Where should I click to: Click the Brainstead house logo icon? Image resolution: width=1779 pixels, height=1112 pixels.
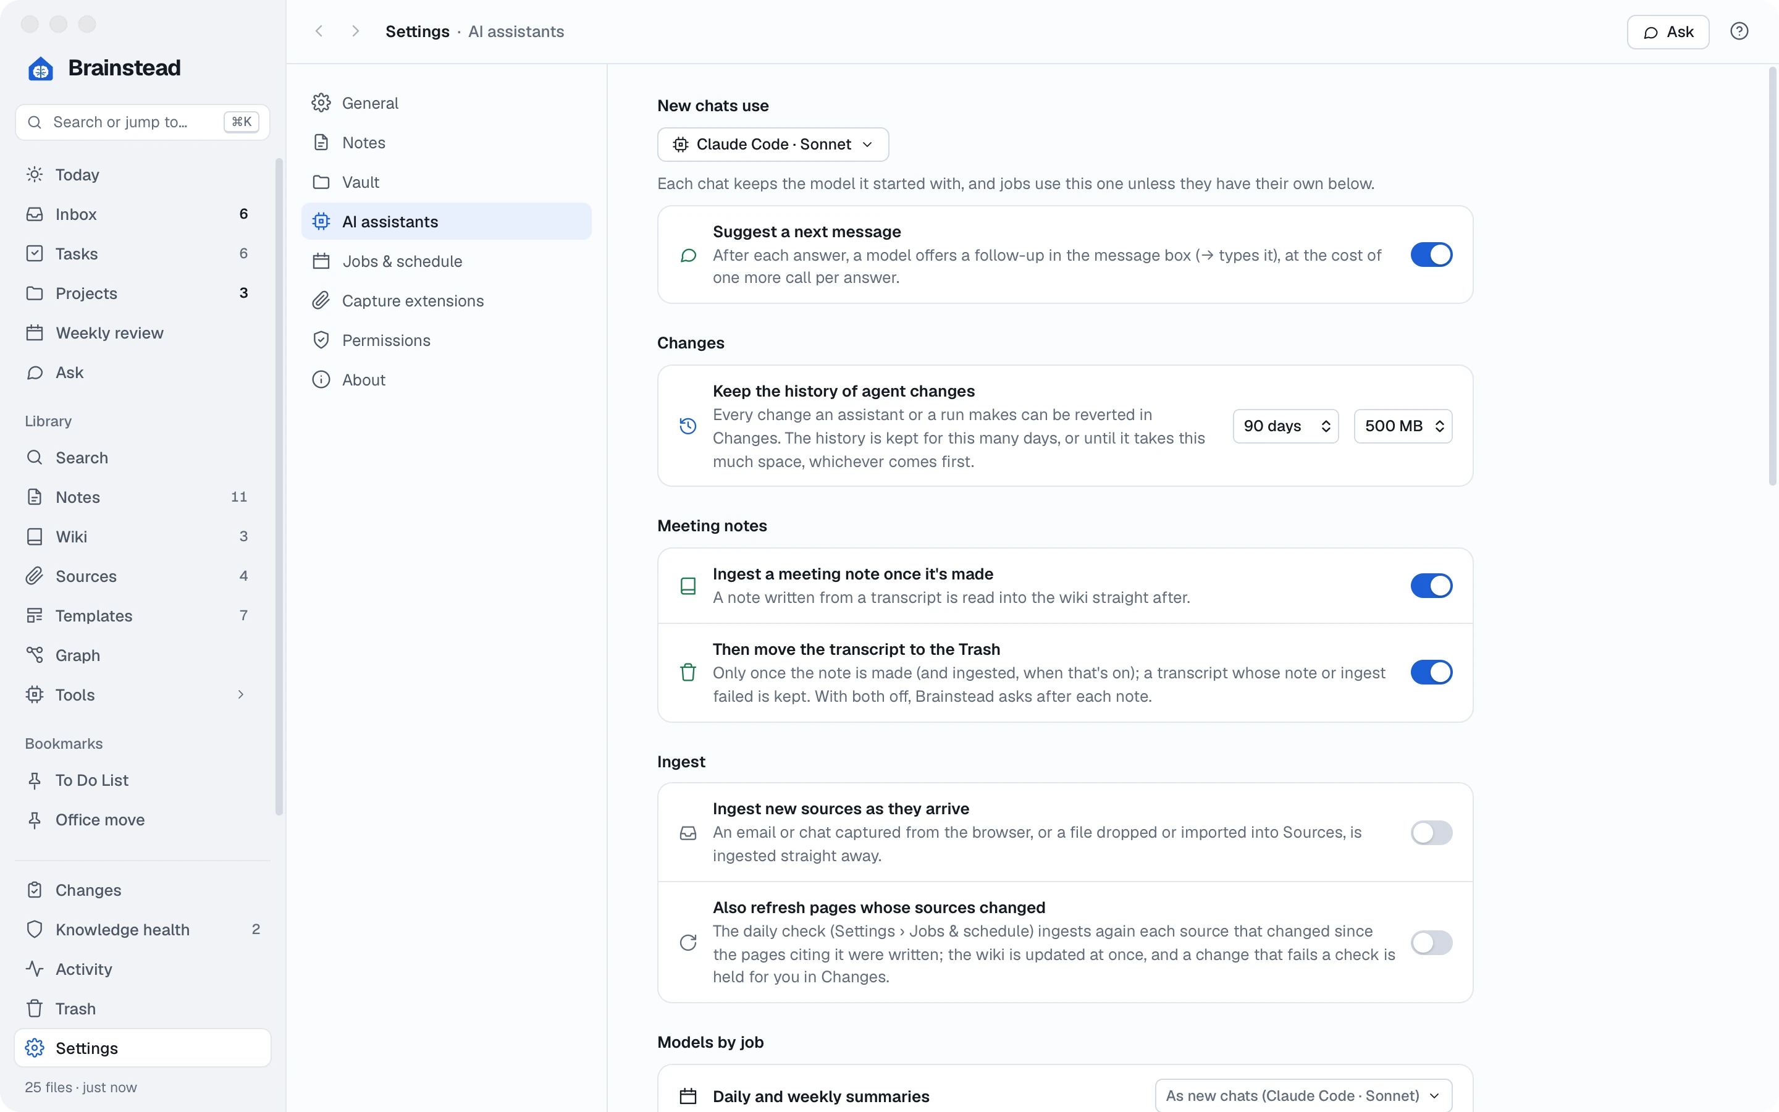[40, 69]
